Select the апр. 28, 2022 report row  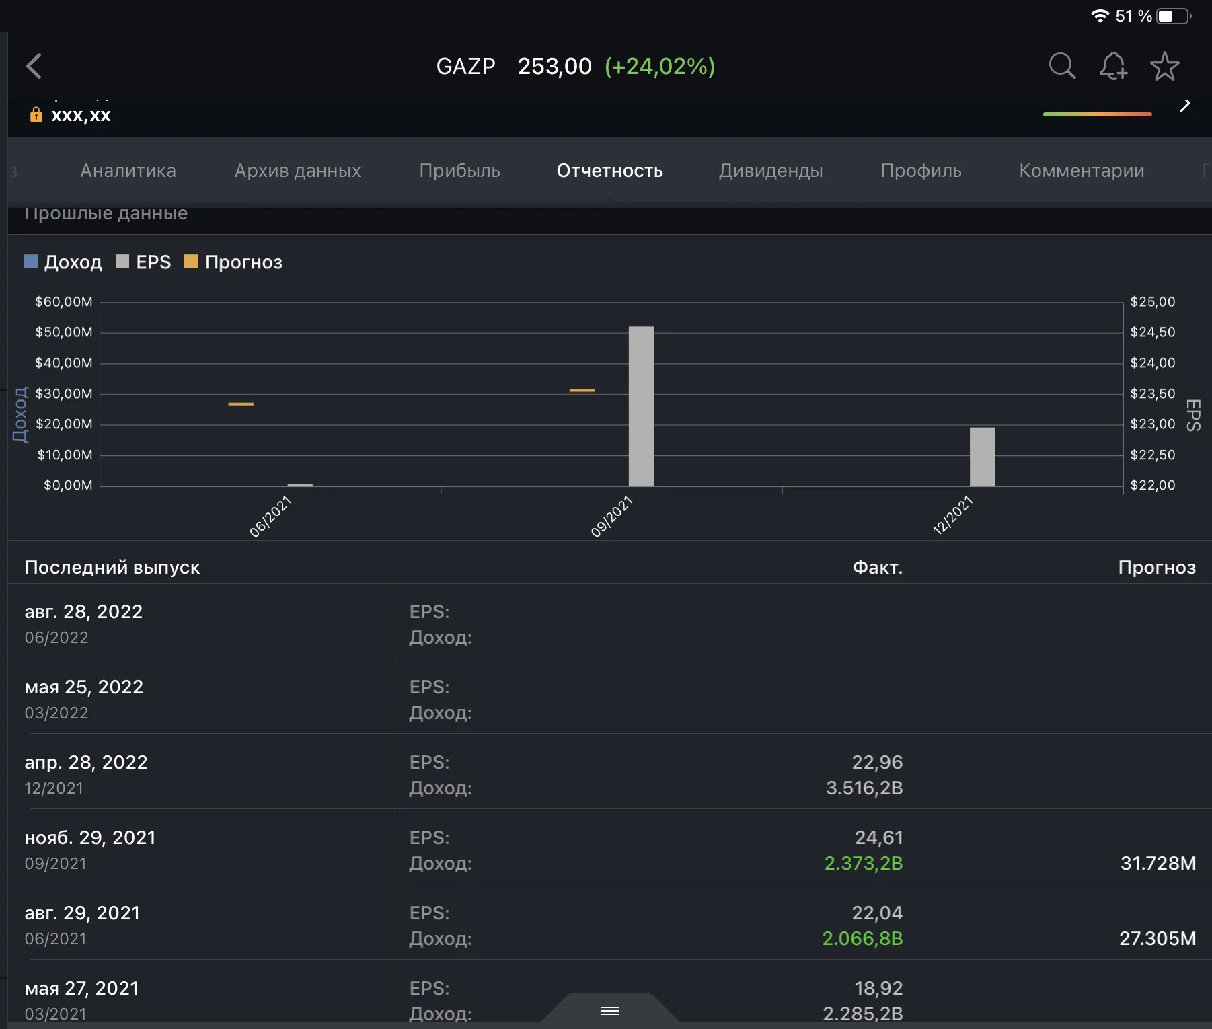(x=609, y=771)
